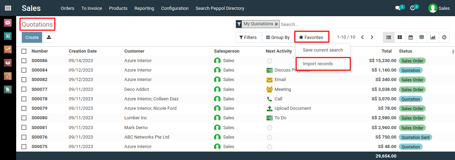Choose Import records

pyautogui.click(x=323, y=64)
